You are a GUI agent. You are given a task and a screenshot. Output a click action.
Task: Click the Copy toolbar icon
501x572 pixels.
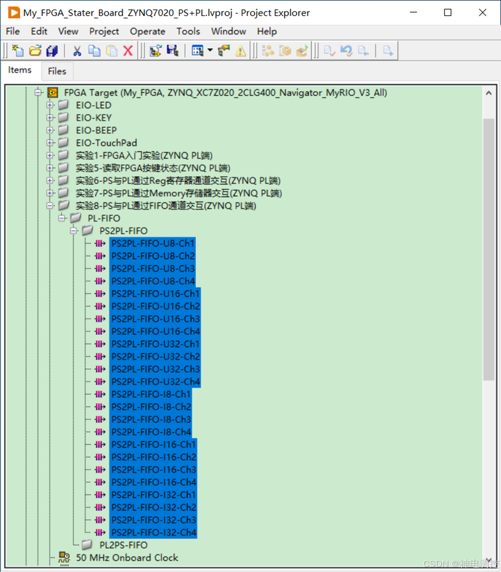[x=94, y=51]
